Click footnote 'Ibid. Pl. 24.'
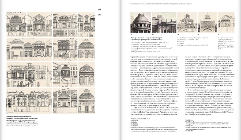The image size is (241, 140). click(134, 124)
